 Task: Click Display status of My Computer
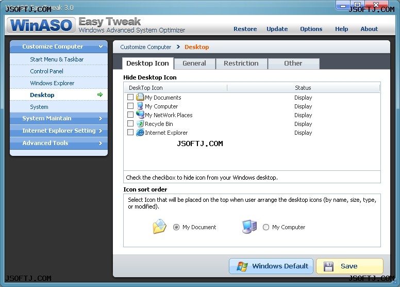click(x=303, y=106)
